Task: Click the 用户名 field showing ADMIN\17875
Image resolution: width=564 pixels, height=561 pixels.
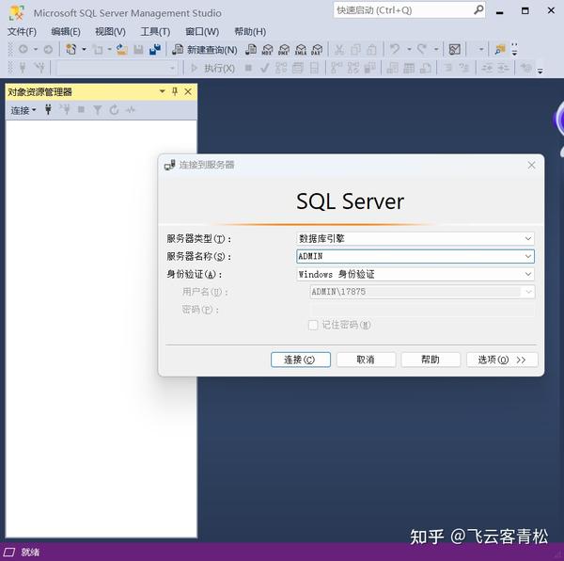Action: [422, 292]
